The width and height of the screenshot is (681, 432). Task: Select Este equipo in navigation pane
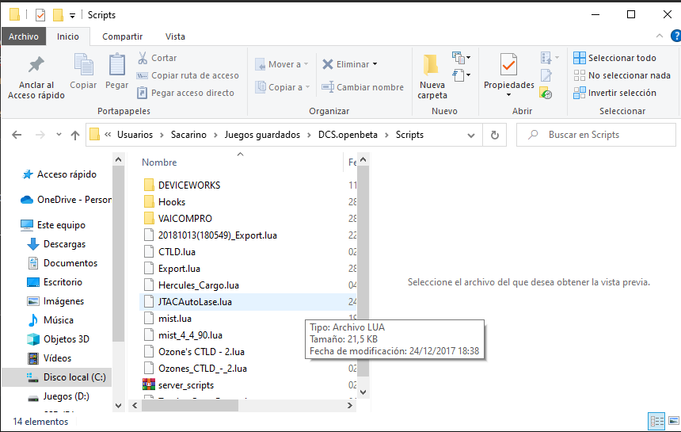(53, 225)
